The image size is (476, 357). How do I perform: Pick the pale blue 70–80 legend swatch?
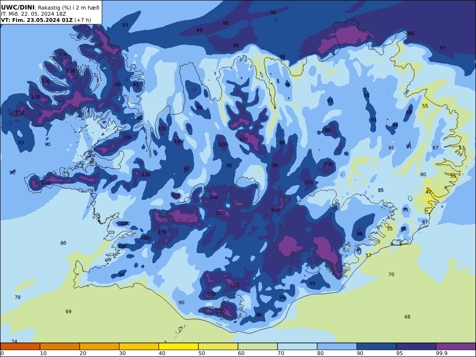click(297, 347)
